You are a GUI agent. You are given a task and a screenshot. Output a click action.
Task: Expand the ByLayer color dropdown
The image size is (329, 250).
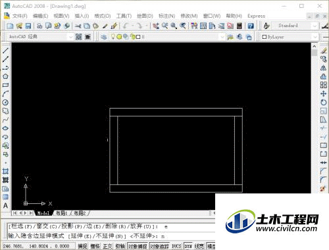click(x=290, y=37)
